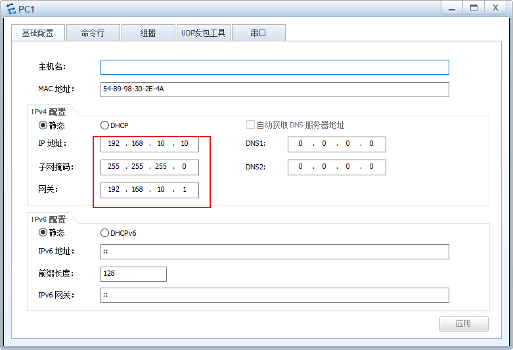
Task: Click the MAC 地址 field
Action: (275, 89)
